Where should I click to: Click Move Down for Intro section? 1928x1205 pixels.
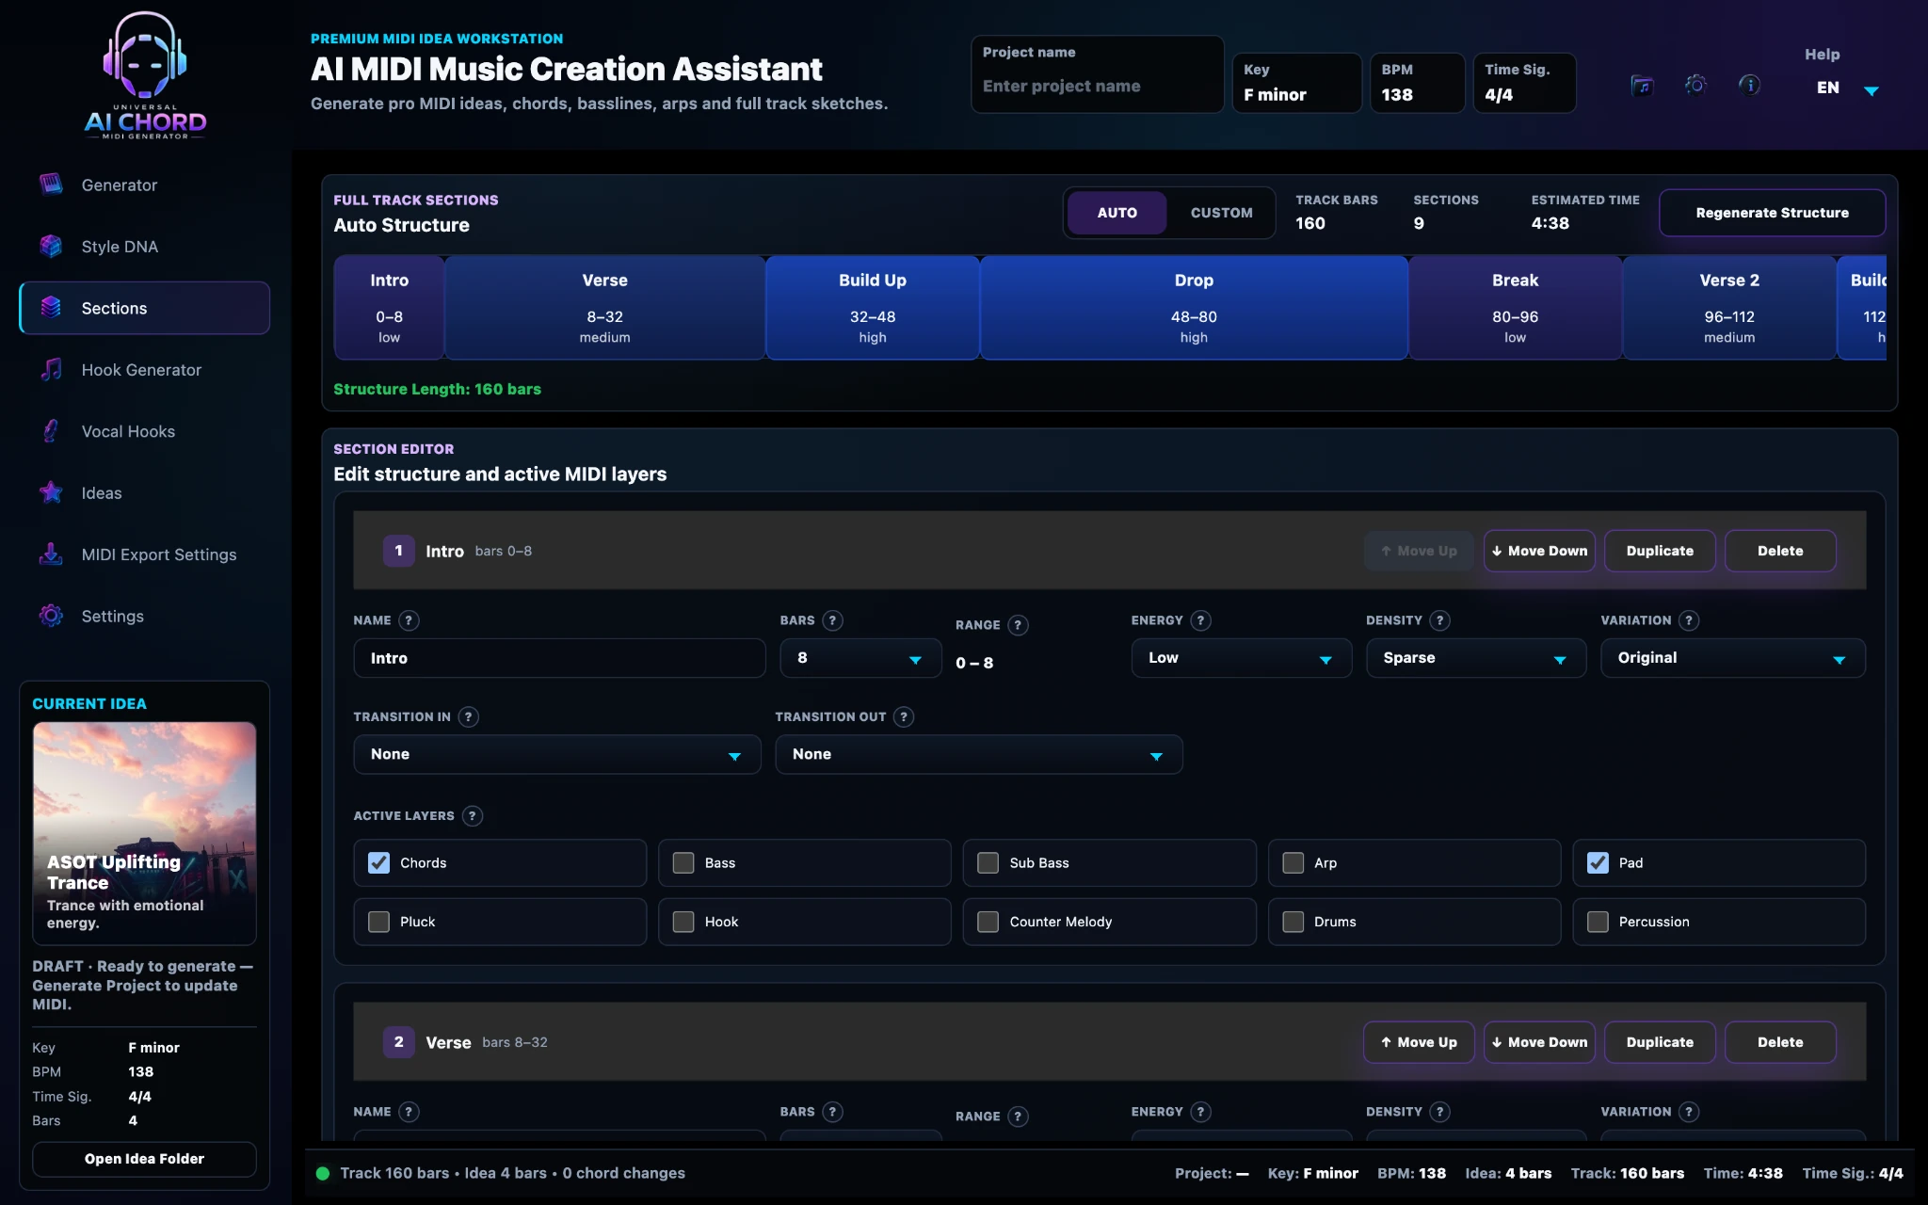pyautogui.click(x=1539, y=551)
